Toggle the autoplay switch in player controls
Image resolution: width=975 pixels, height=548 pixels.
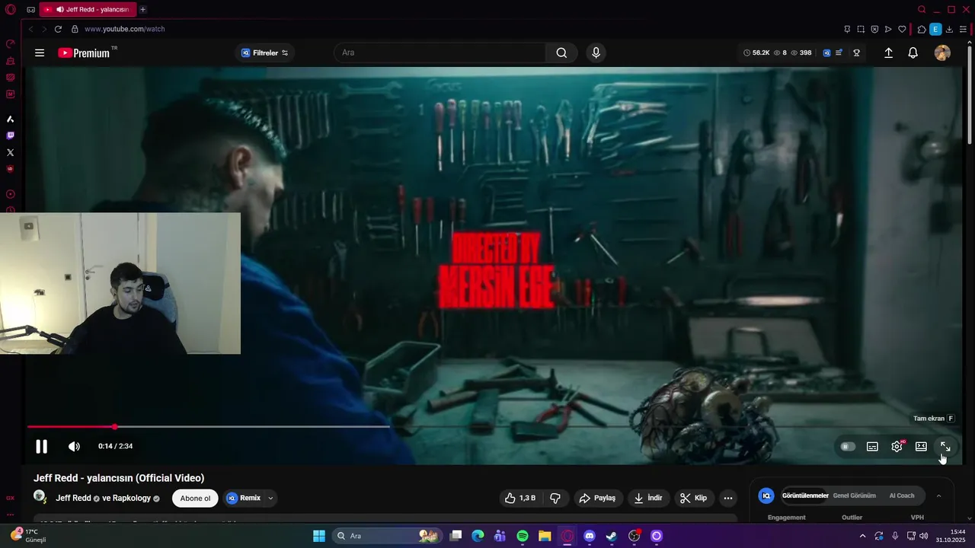[847, 447]
